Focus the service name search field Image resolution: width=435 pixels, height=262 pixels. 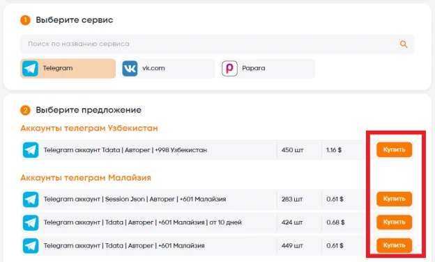click(x=217, y=44)
